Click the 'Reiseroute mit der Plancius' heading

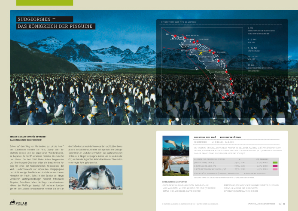(x=179, y=21)
